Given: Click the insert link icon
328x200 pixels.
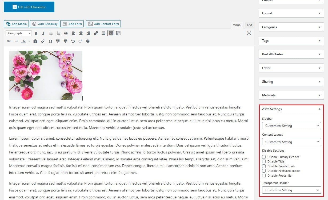Looking at the screenshot, I should point(96,33).
